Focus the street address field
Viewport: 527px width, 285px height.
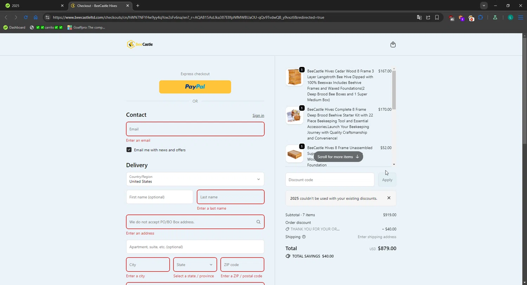(195, 222)
